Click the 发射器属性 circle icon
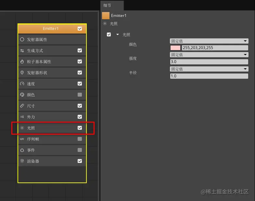Image resolution: width=255 pixels, height=201 pixels. (22, 39)
